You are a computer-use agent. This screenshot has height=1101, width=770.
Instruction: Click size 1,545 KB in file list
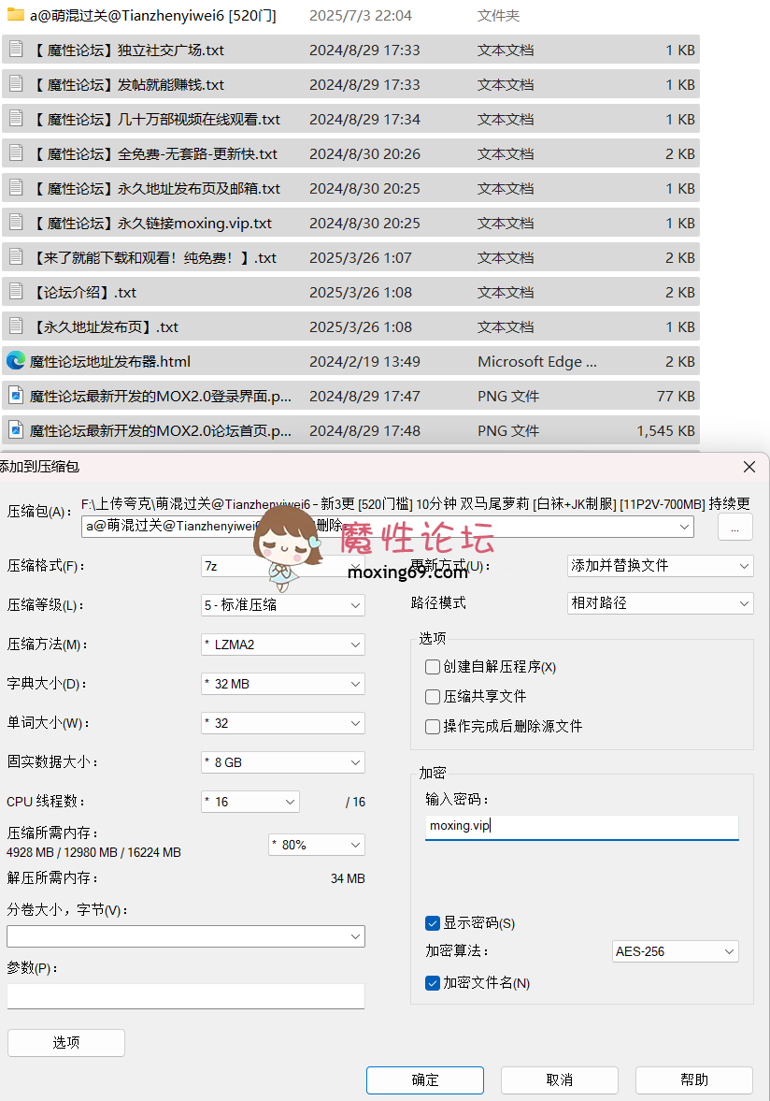pos(665,430)
